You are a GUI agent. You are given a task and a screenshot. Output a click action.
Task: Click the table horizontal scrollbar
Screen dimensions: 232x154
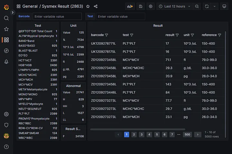[137, 129]
